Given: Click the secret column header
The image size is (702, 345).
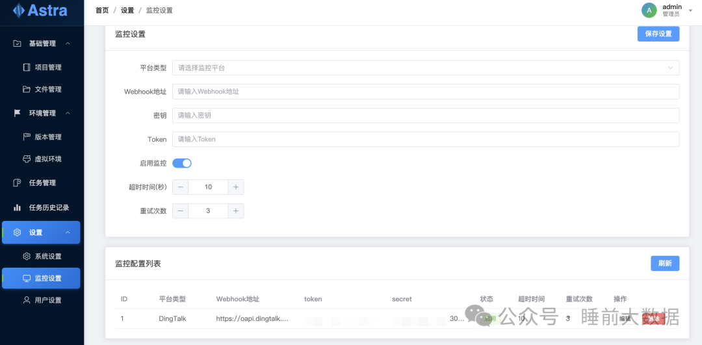Looking at the screenshot, I should (x=402, y=299).
